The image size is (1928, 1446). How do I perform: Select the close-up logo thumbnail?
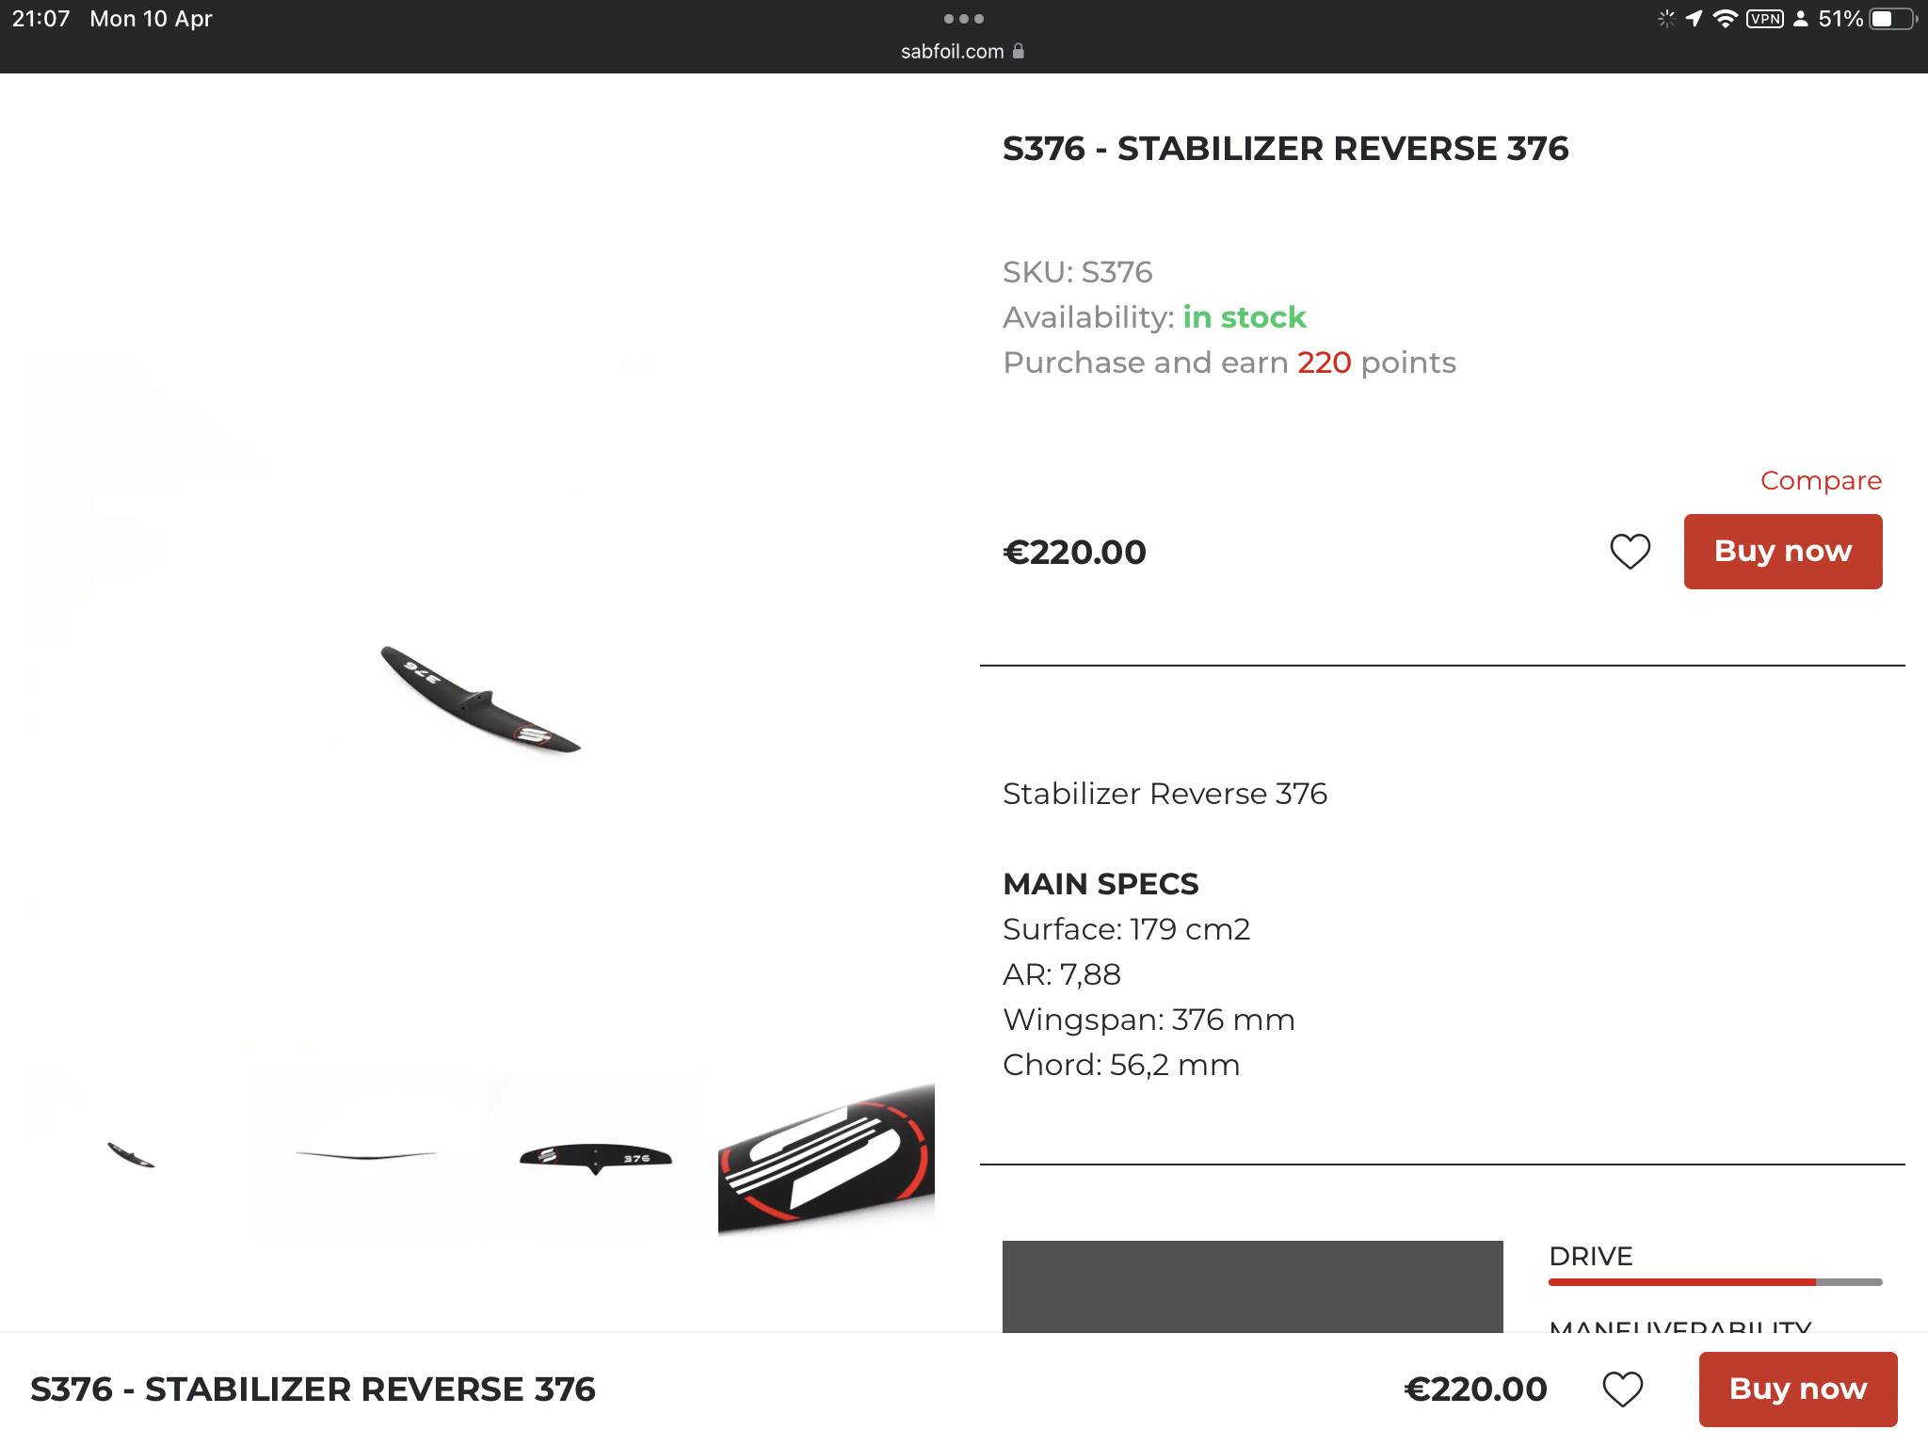pos(826,1158)
